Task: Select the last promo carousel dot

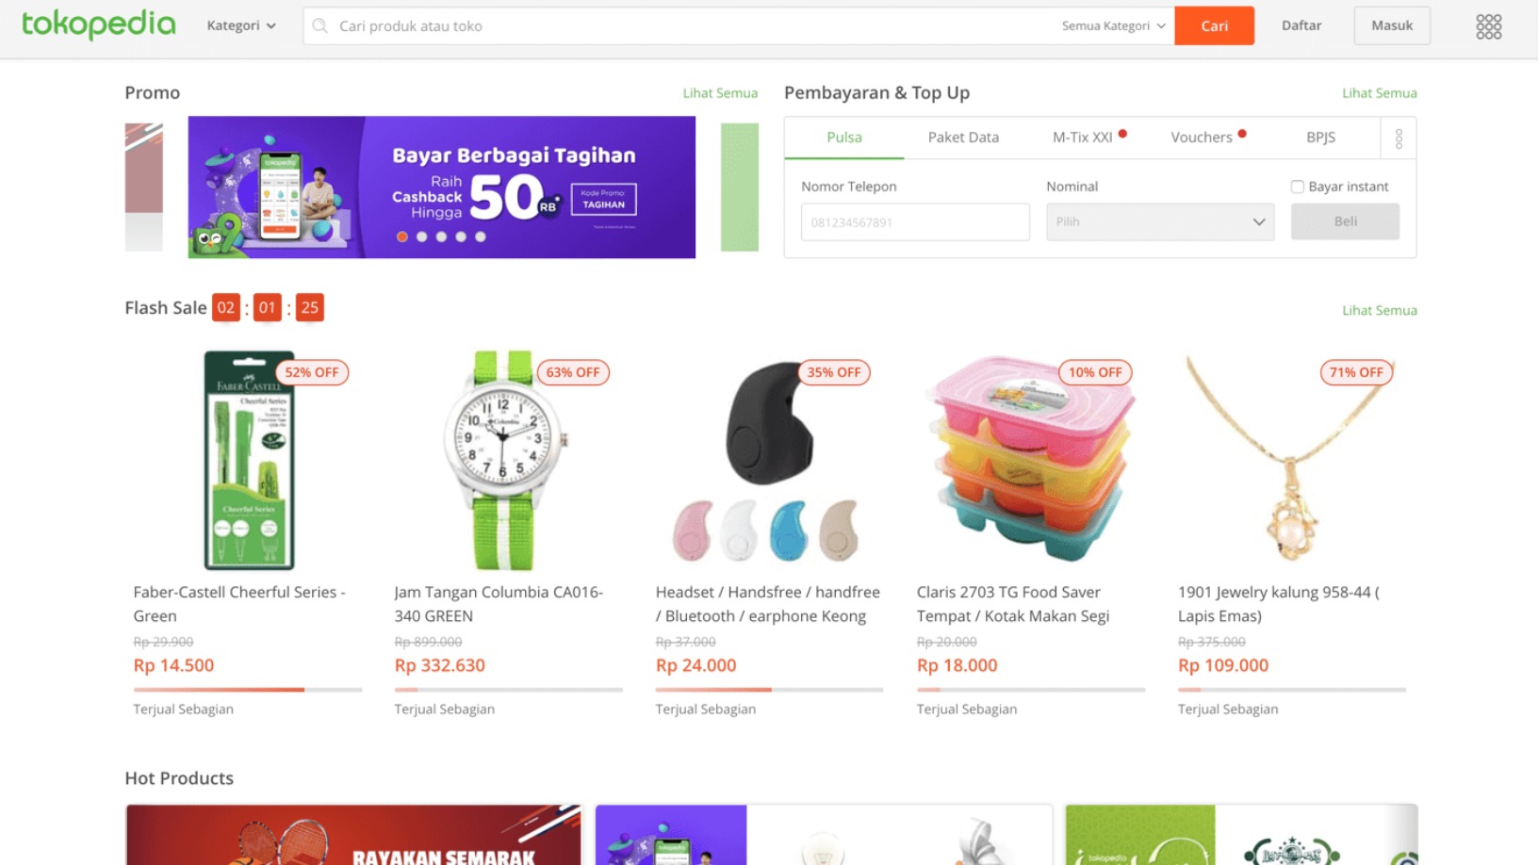Action: coord(481,237)
